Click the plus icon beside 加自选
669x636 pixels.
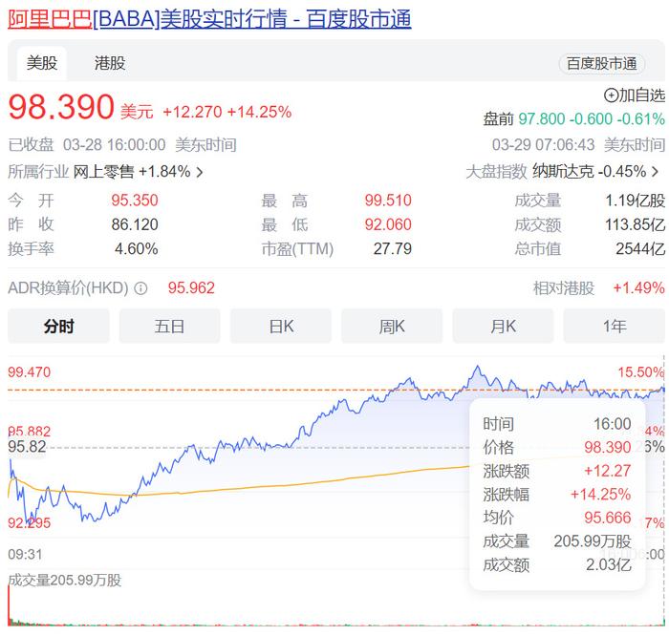point(611,95)
